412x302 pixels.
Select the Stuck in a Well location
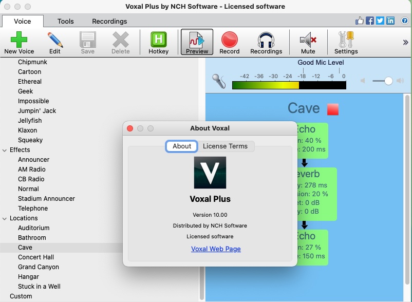tap(39, 286)
